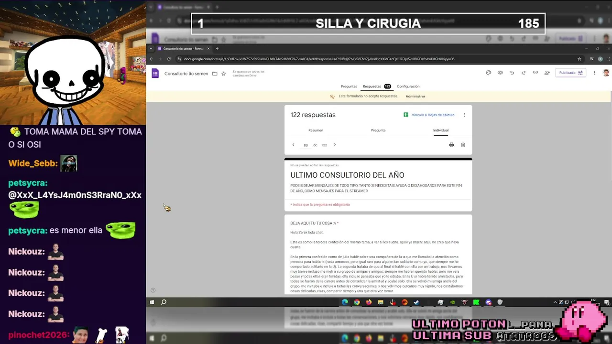The image size is (612, 344).
Task: Undo the last form change
Action: tap(512, 73)
